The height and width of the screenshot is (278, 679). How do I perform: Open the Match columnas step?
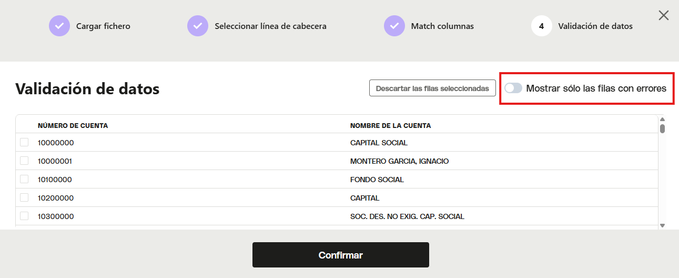[x=442, y=26]
